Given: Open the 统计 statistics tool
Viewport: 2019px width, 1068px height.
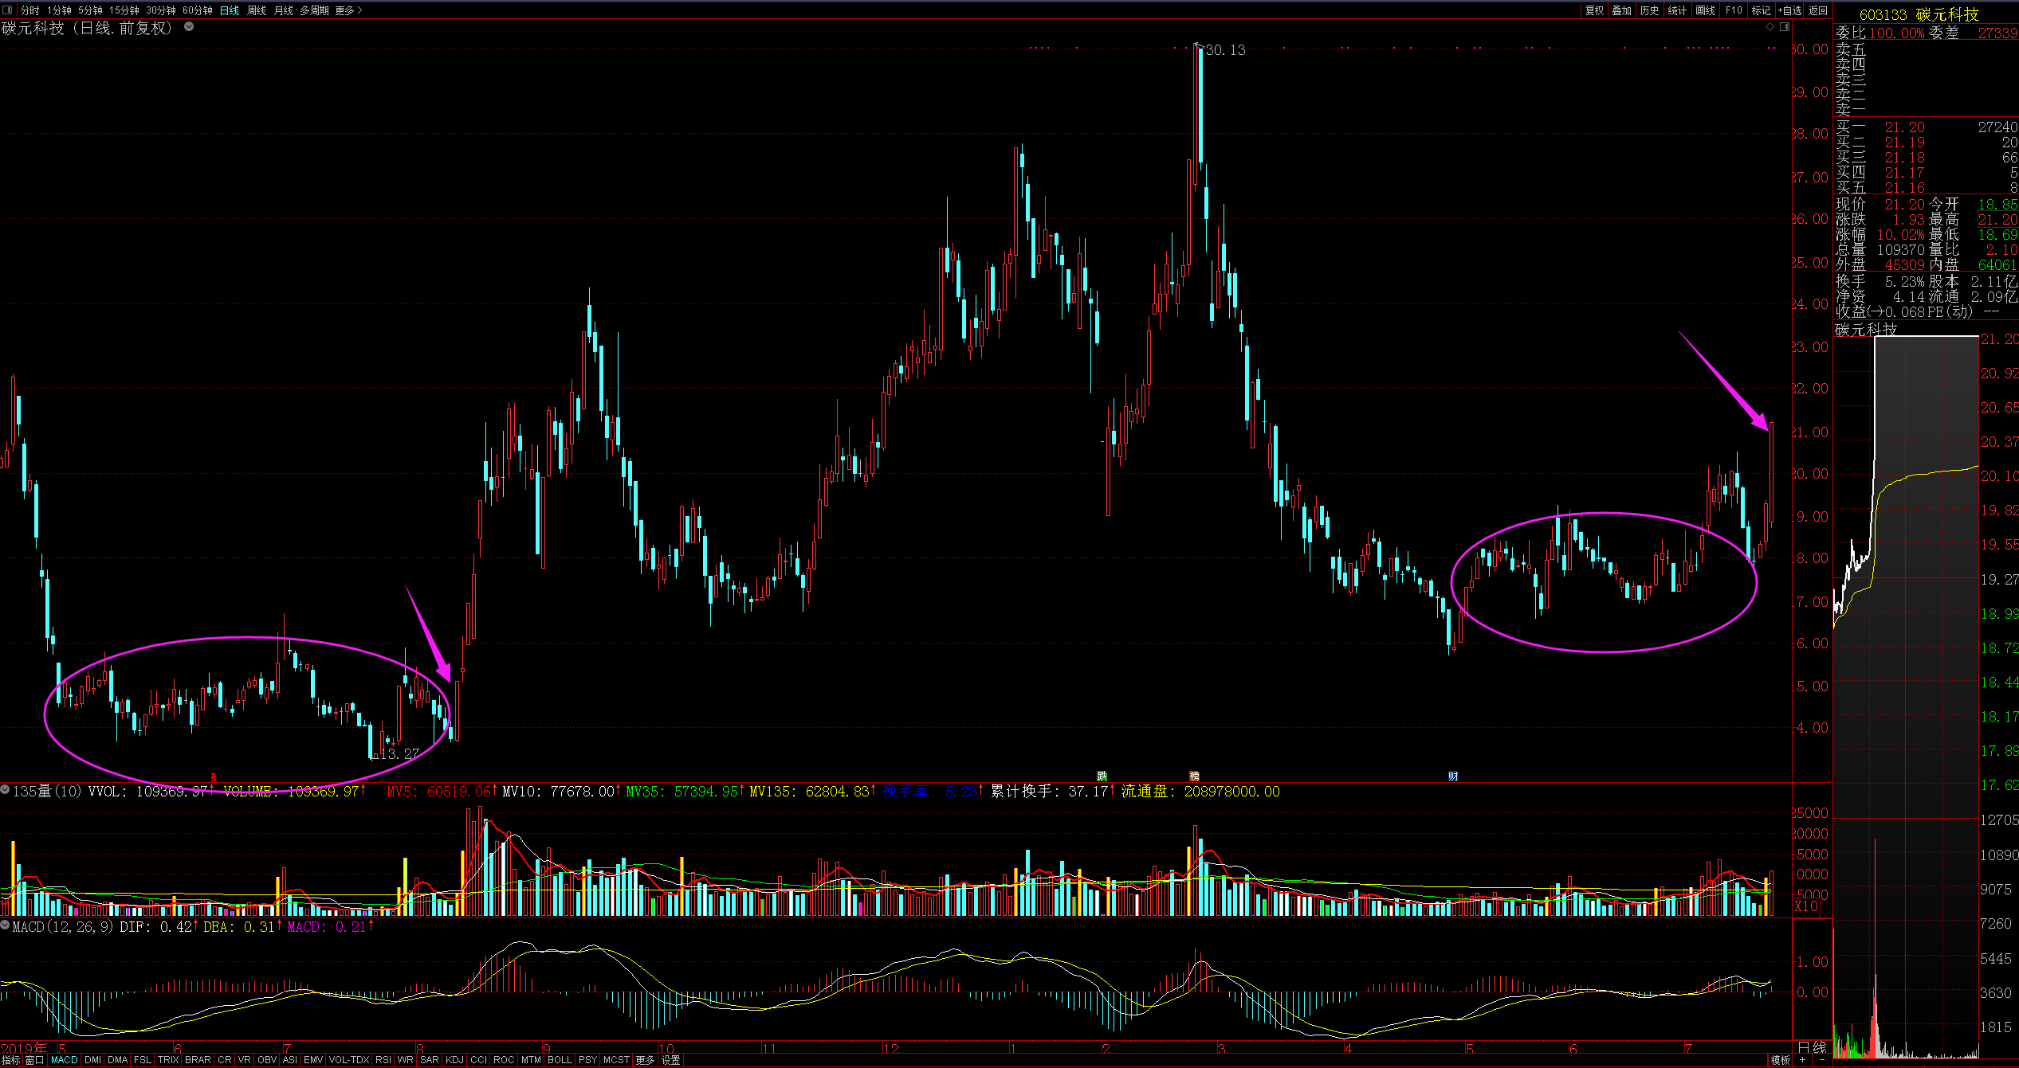Looking at the screenshot, I should (1677, 10).
